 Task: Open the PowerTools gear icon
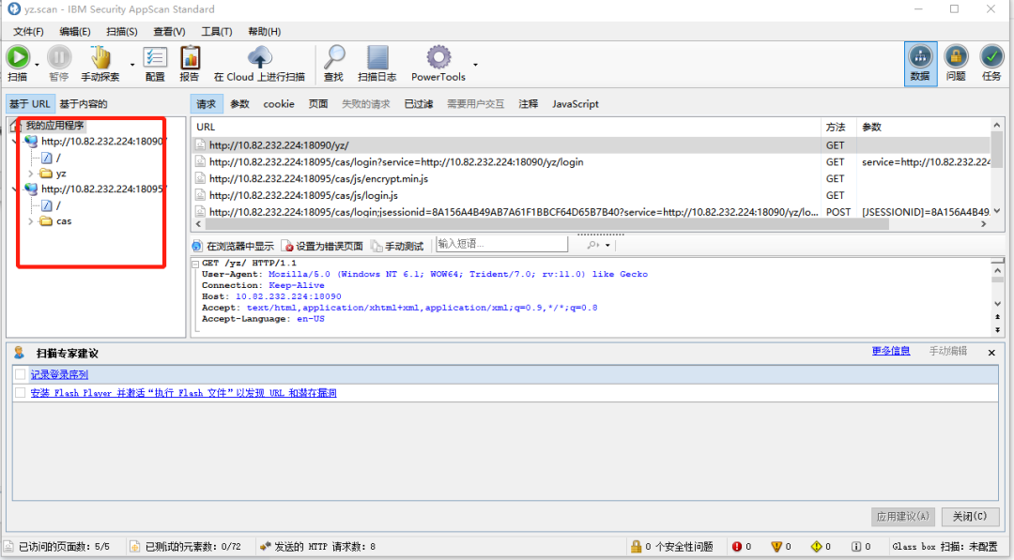click(438, 57)
